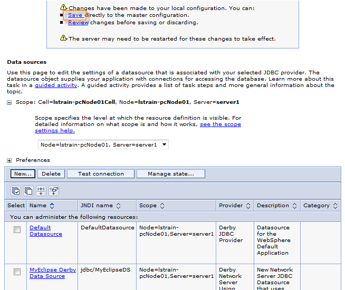Screen dimensions: 345x290
Task: Expand the Preferences section
Action: tap(9, 160)
